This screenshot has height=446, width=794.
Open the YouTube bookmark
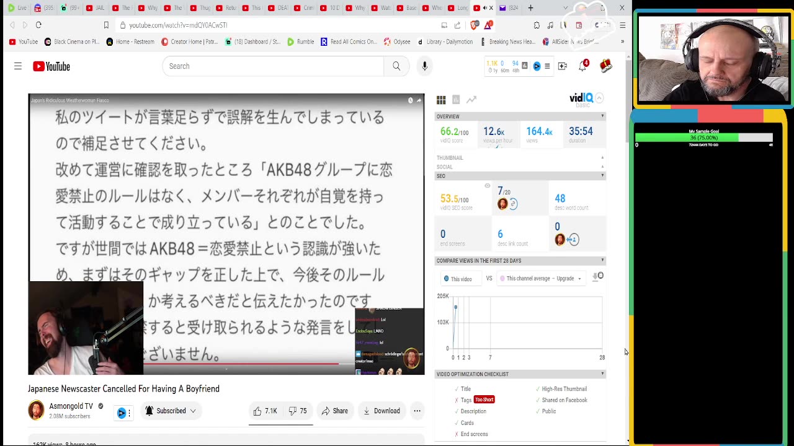[24, 42]
